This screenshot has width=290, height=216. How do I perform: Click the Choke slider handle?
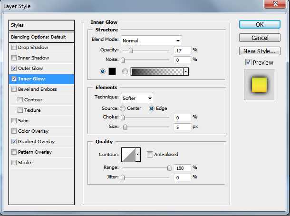[x=123, y=118]
